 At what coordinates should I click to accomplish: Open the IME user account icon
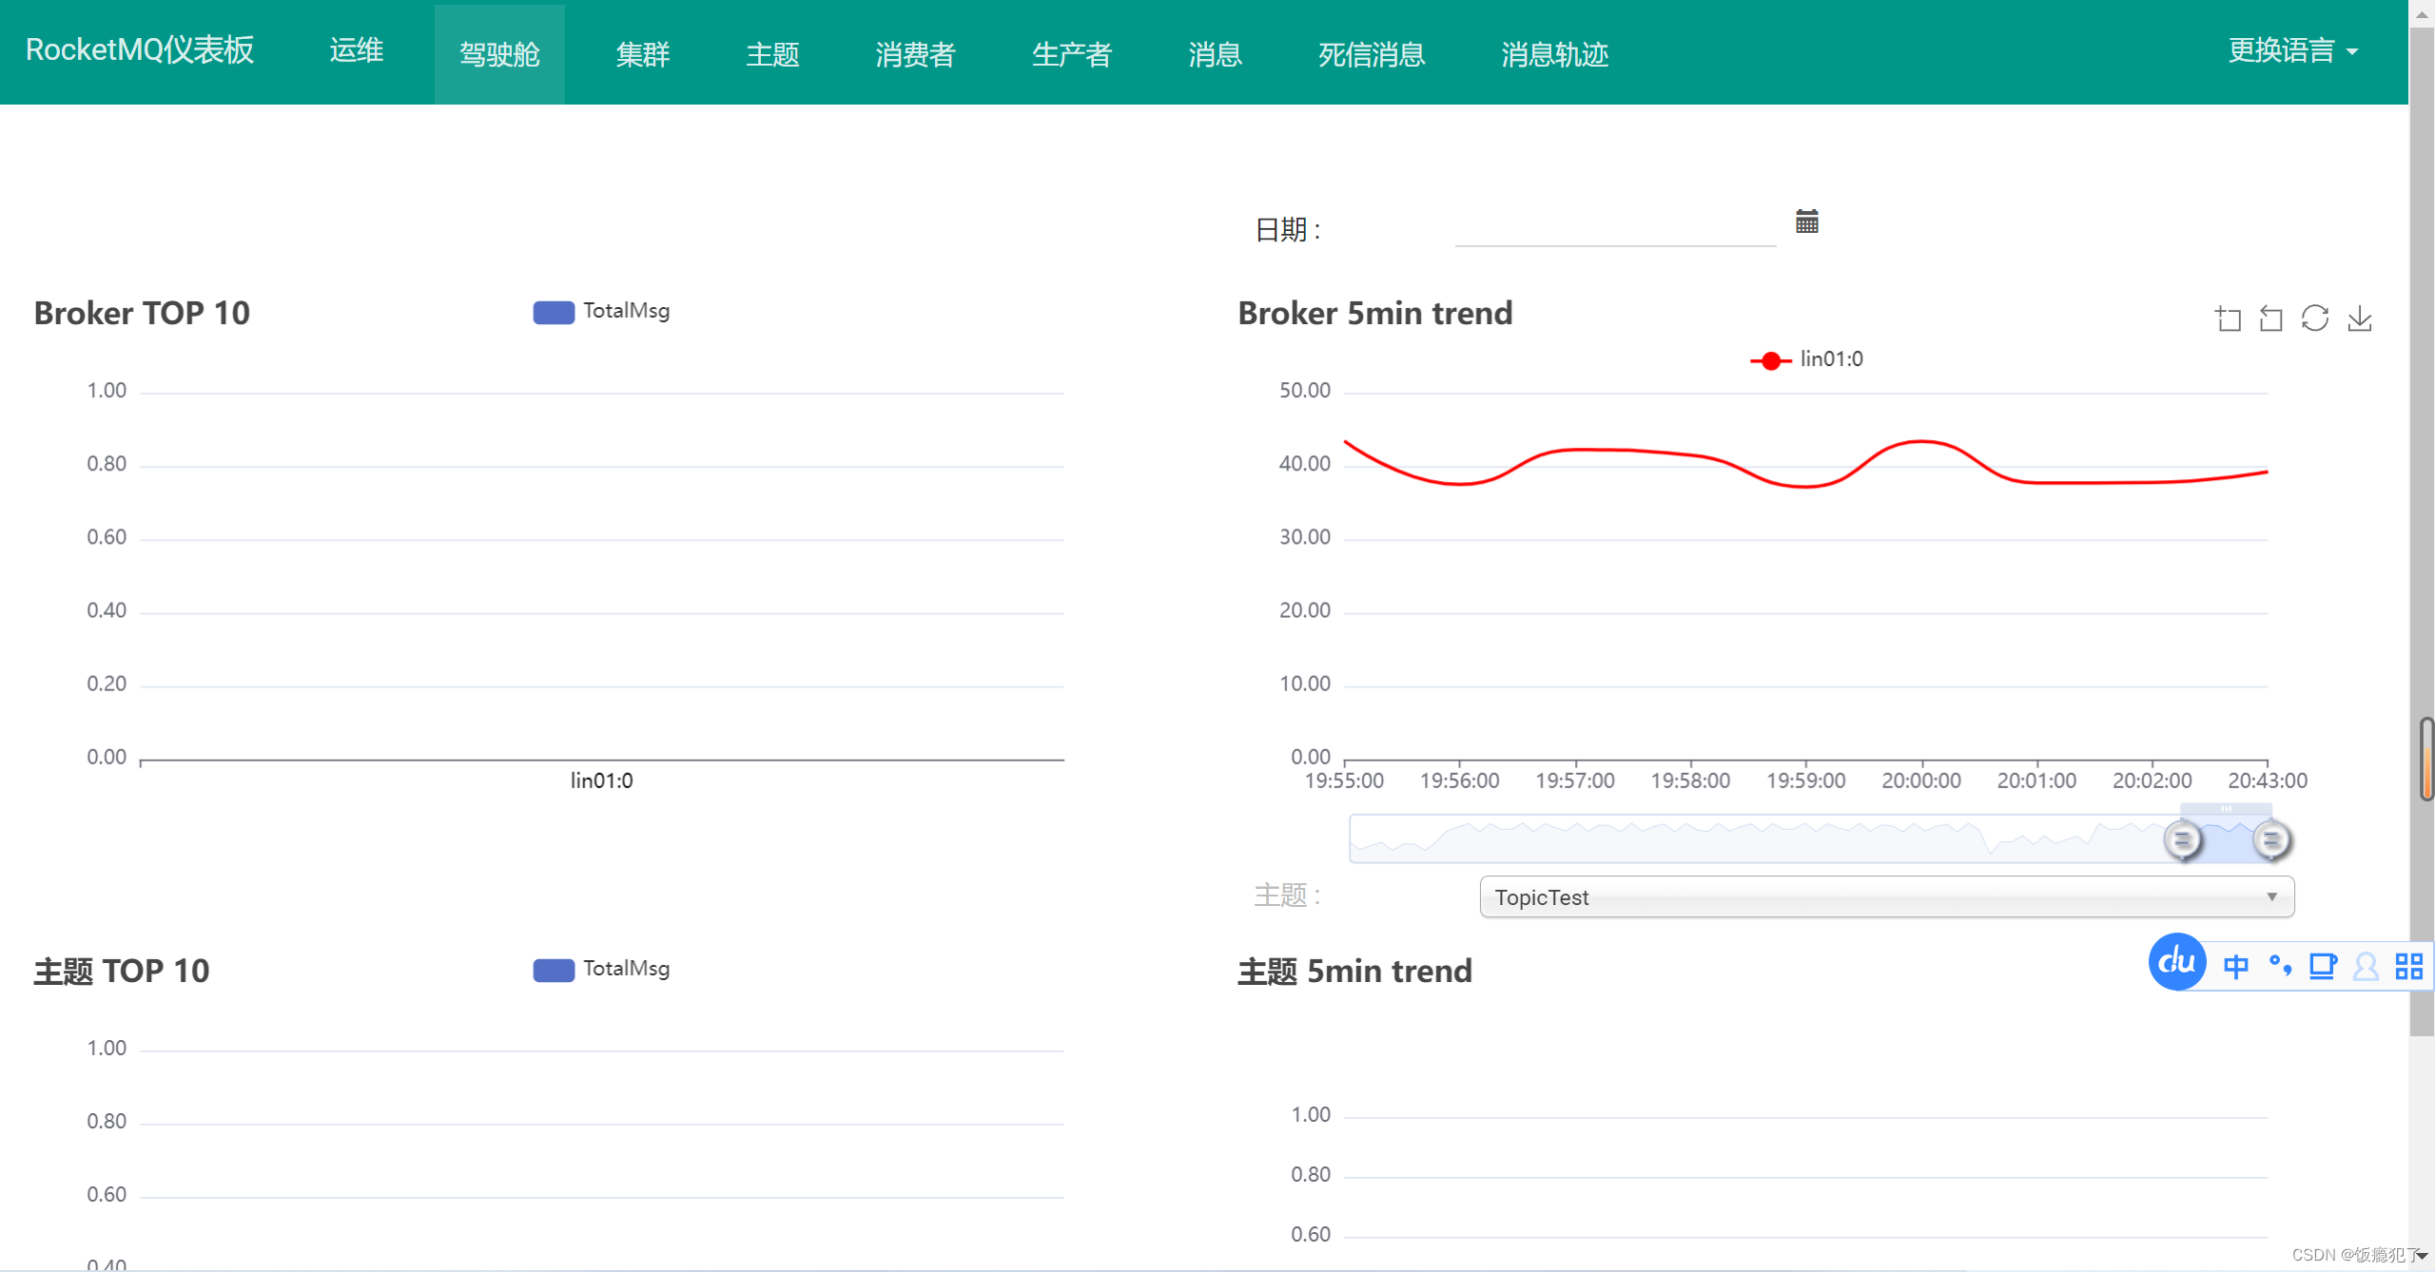click(x=2365, y=967)
